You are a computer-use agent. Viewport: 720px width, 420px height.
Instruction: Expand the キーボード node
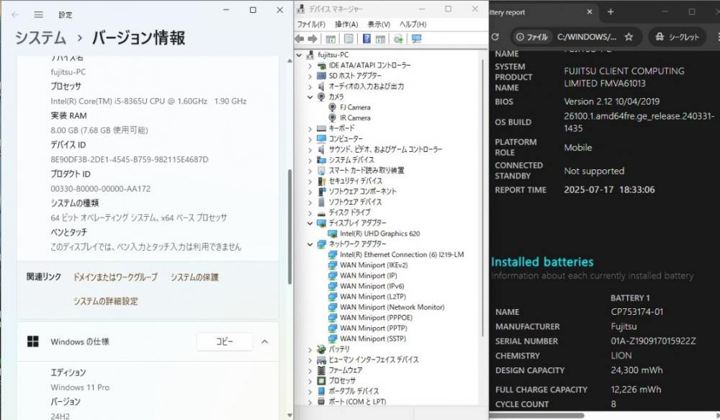coord(310,128)
